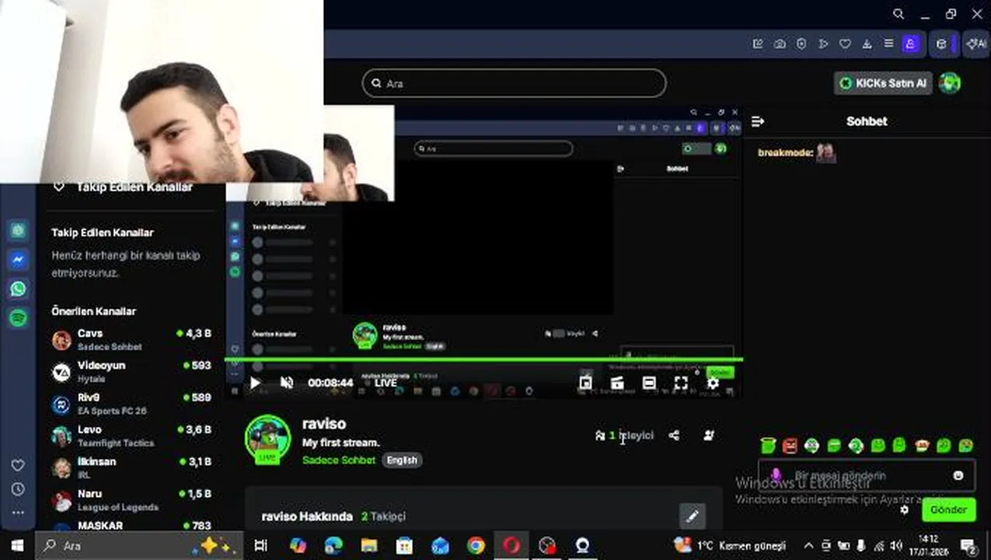
Task: Click browser search magnifier in title bar
Action: pos(899,14)
